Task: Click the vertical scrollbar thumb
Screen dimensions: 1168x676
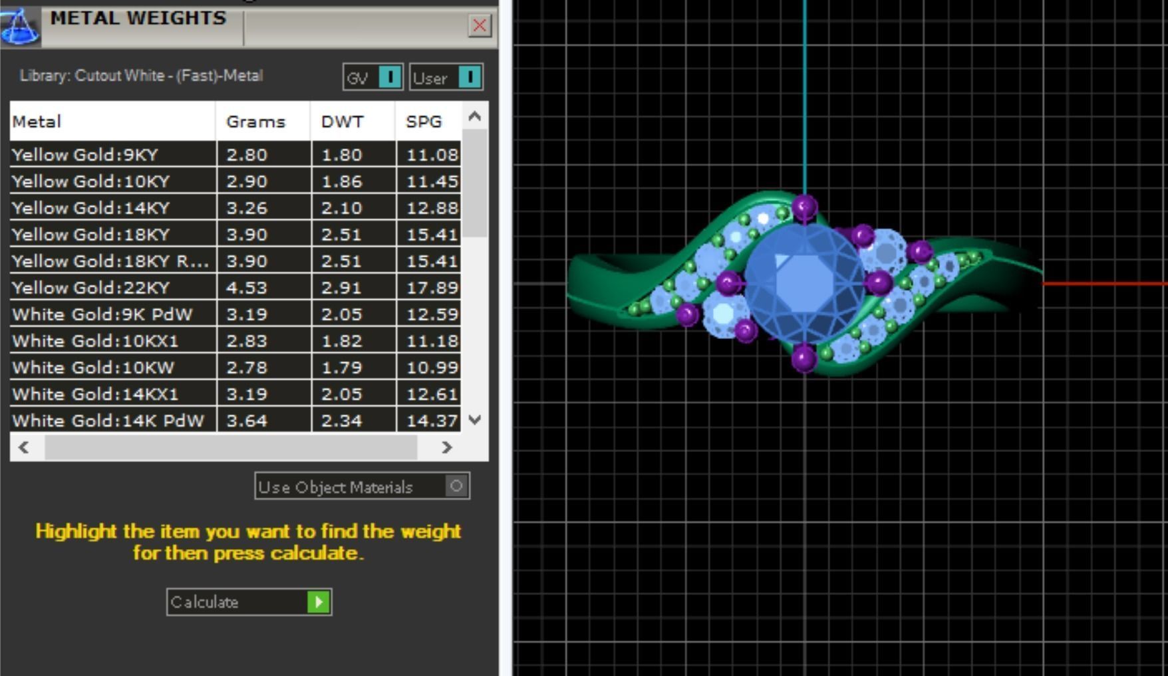Action: (x=474, y=183)
